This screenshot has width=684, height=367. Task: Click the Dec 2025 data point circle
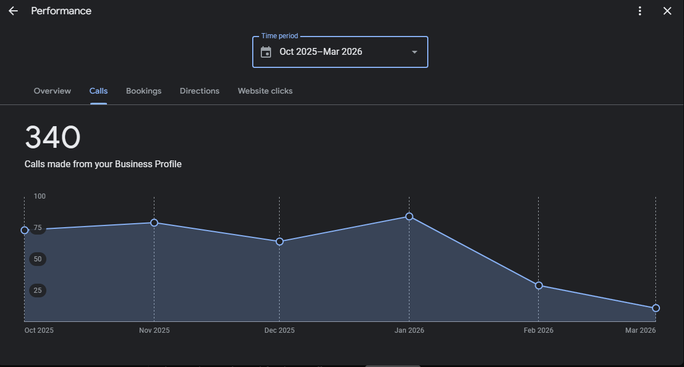coord(280,241)
